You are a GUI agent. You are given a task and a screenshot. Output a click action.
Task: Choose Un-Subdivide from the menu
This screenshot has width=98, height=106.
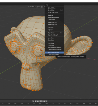54,19
